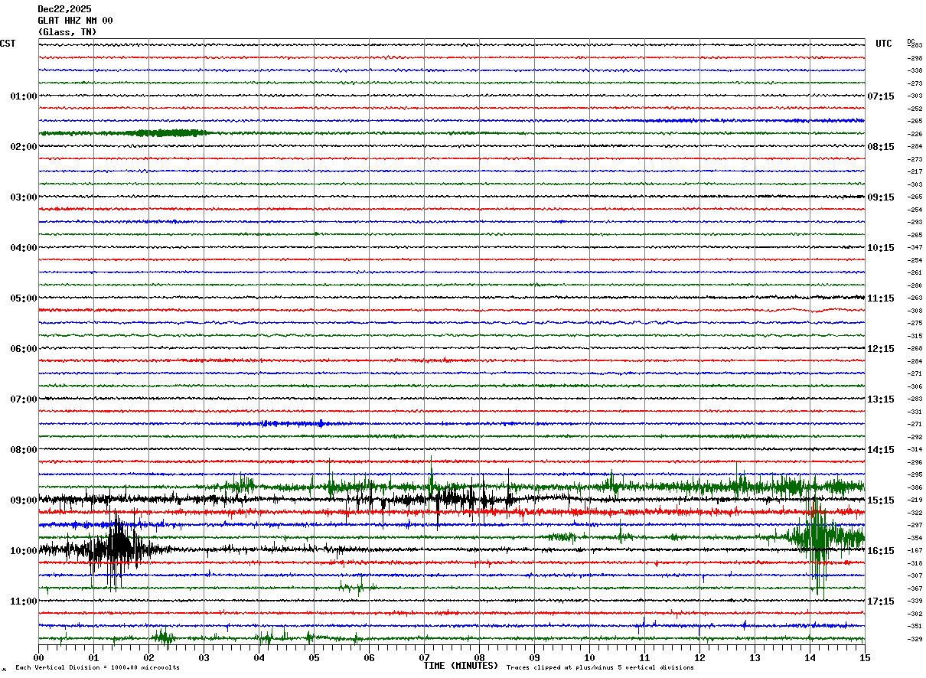Click the vertical division 1000.00 microvolts note
The height and width of the screenshot is (678, 926).
coord(98,668)
